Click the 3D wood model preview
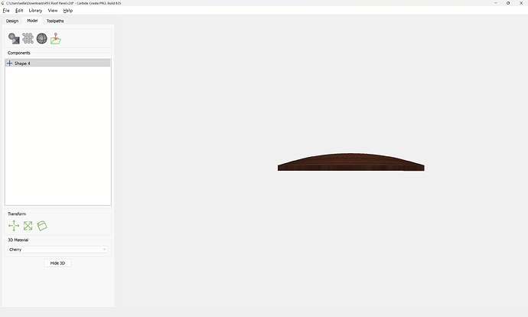 (x=350, y=163)
